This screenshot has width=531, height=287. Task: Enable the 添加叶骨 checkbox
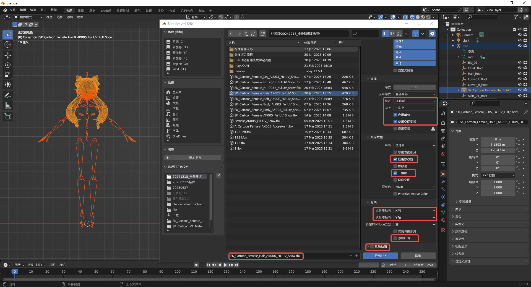(x=395, y=238)
